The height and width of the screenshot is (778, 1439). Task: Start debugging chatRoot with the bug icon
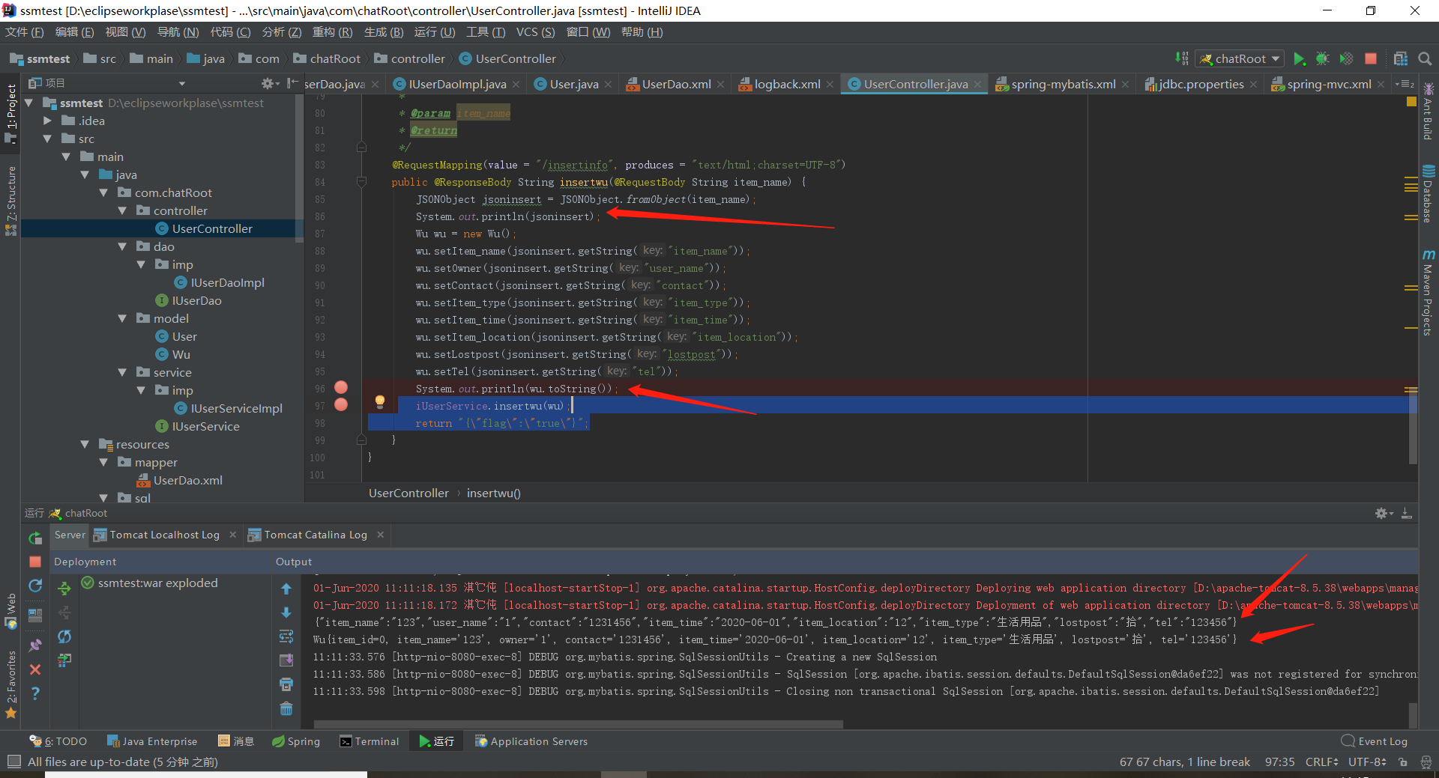(1323, 58)
